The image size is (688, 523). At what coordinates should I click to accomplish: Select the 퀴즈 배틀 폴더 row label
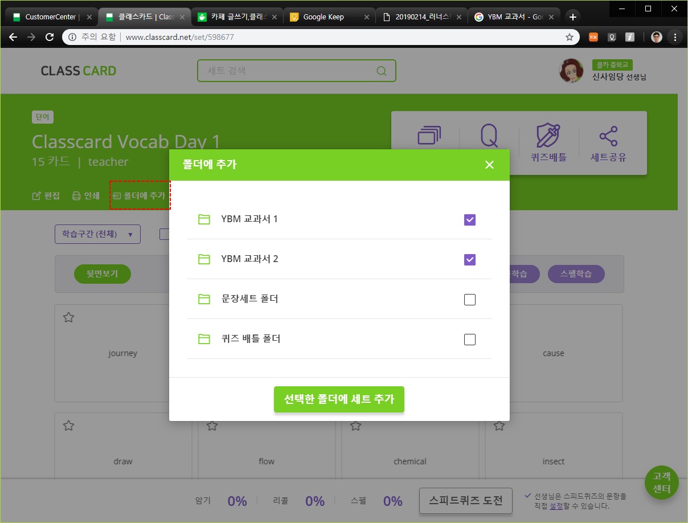tap(251, 339)
